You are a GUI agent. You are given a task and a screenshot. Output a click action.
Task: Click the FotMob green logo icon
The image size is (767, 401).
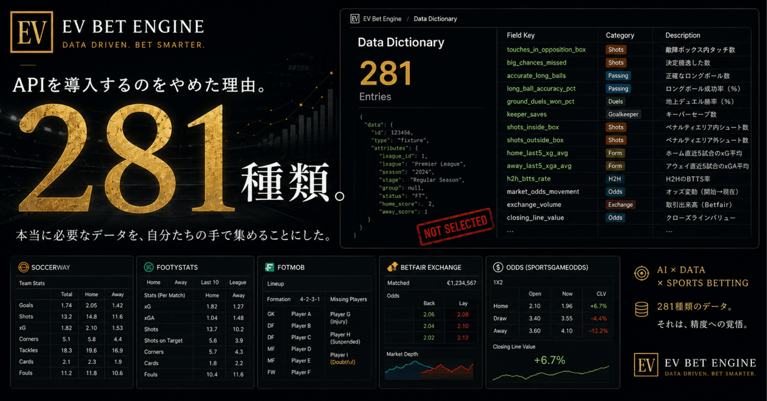pyautogui.click(x=271, y=268)
